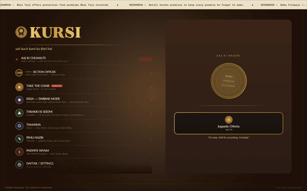The image size is (307, 191).
Task: Expand Take the Chair row arrow
Action: tap(151, 87)
